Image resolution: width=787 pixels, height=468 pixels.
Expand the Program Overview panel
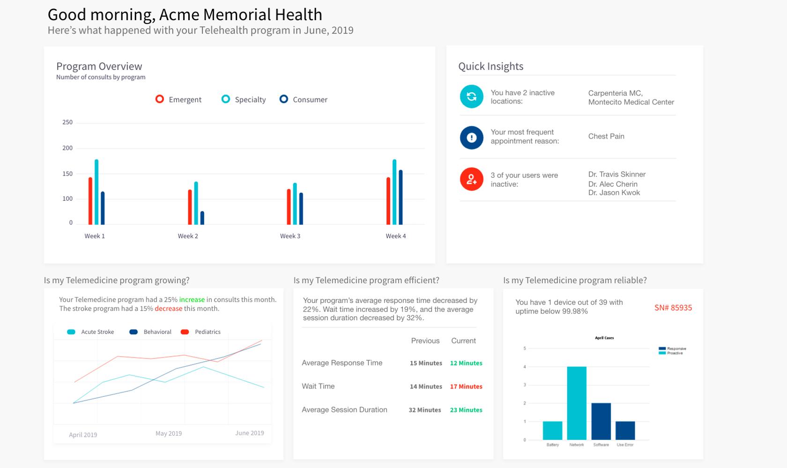(x=99, y=66)
